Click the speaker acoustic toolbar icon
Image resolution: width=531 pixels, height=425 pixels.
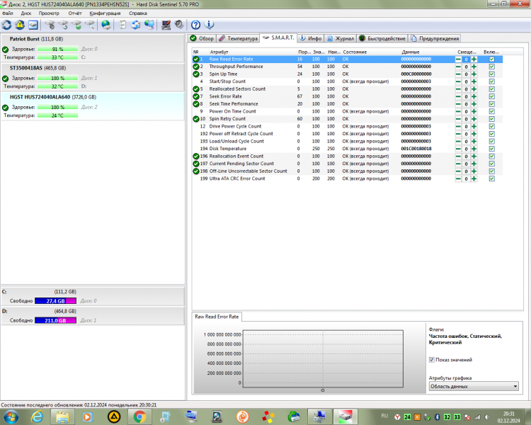coord(179,25)
